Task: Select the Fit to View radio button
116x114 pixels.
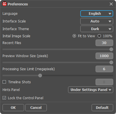Action: tap(74, 36)
